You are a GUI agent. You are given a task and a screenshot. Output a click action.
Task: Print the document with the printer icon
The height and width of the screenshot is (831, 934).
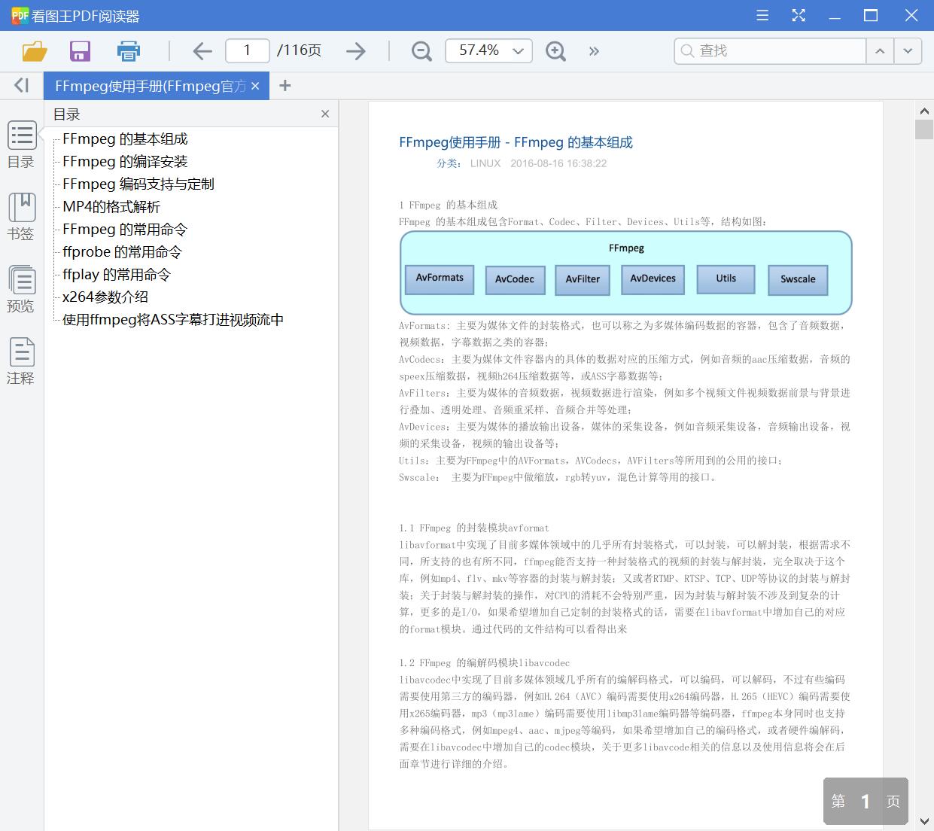tap(129, 51)
